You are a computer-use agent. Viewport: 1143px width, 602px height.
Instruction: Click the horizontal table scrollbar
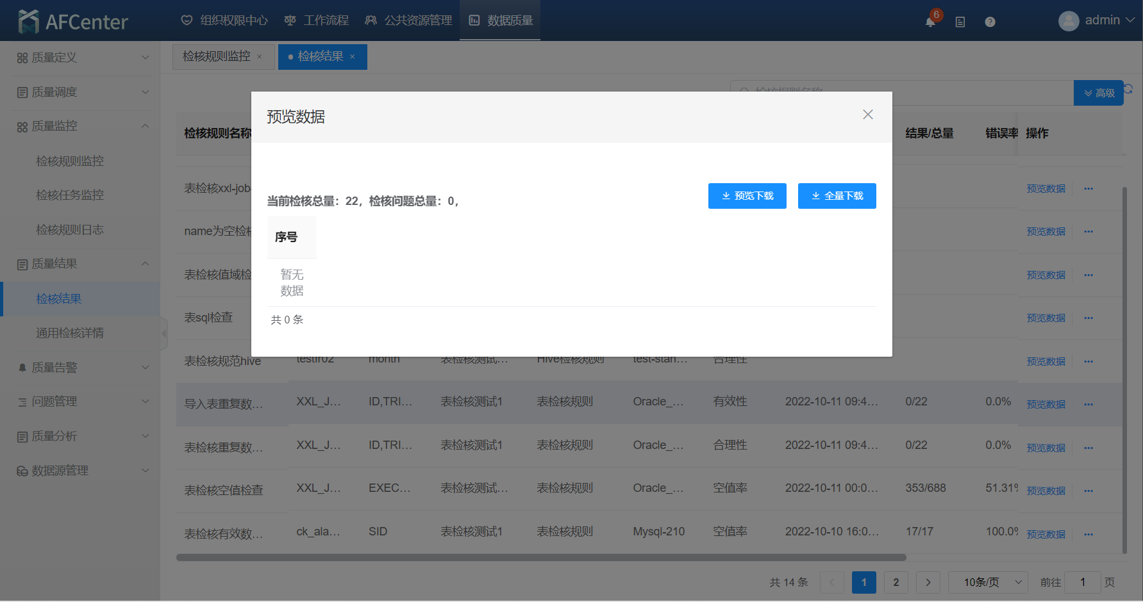coord(540,557)
